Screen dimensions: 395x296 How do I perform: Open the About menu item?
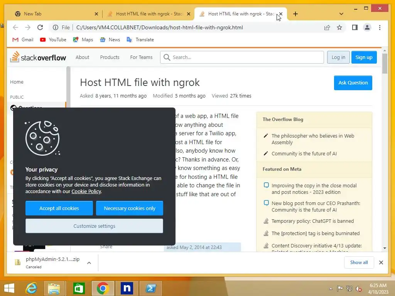(x=83, y=57)
